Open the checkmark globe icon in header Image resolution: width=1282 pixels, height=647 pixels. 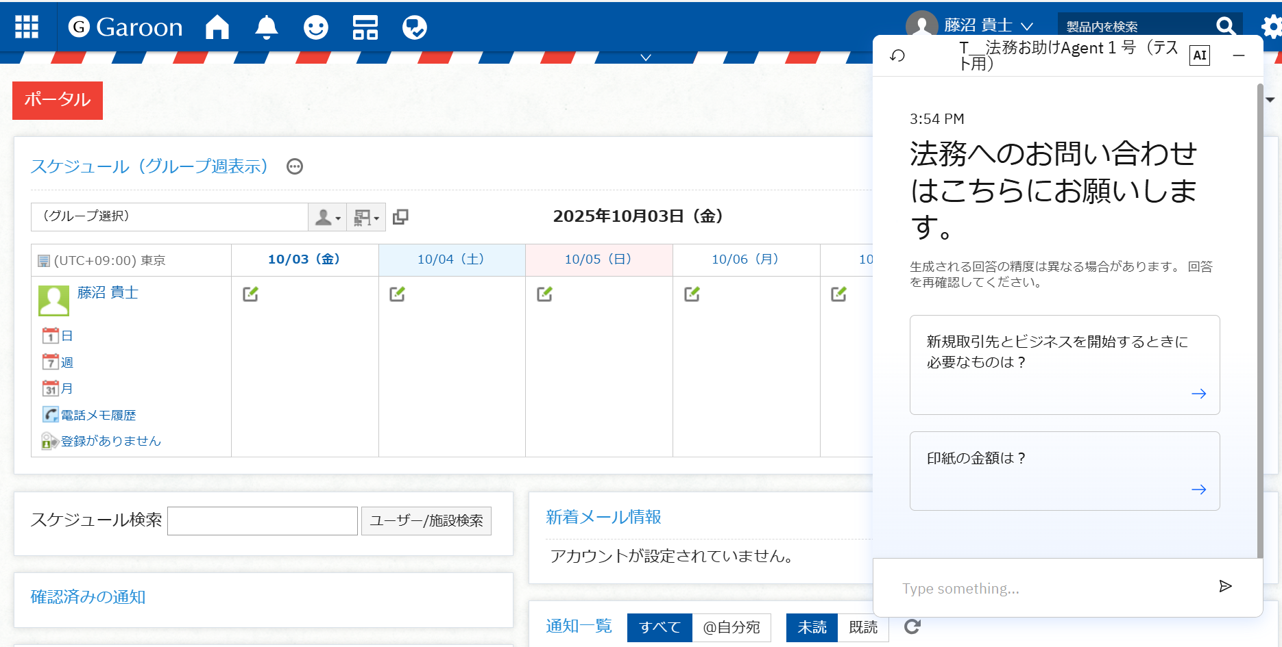415,27
